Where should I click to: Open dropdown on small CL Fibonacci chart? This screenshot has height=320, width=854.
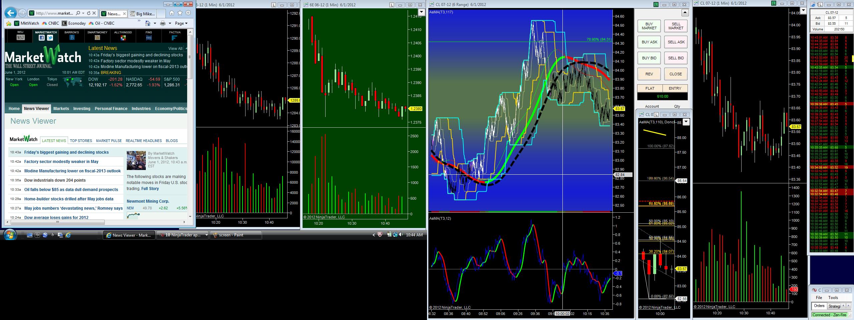pyautogui.click(x=686, y=122)
